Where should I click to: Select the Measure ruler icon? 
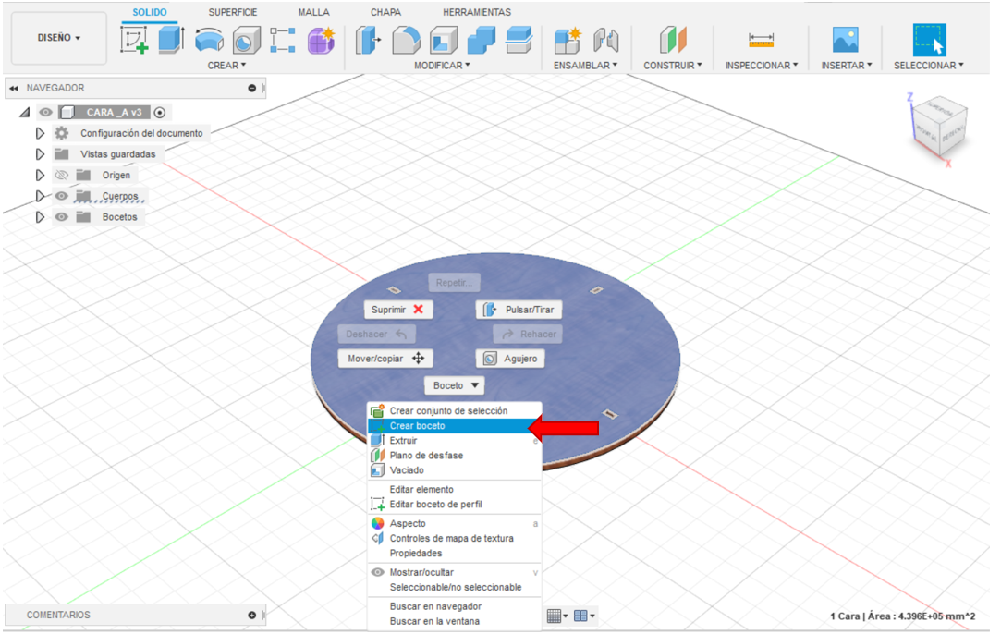[761, 41]
